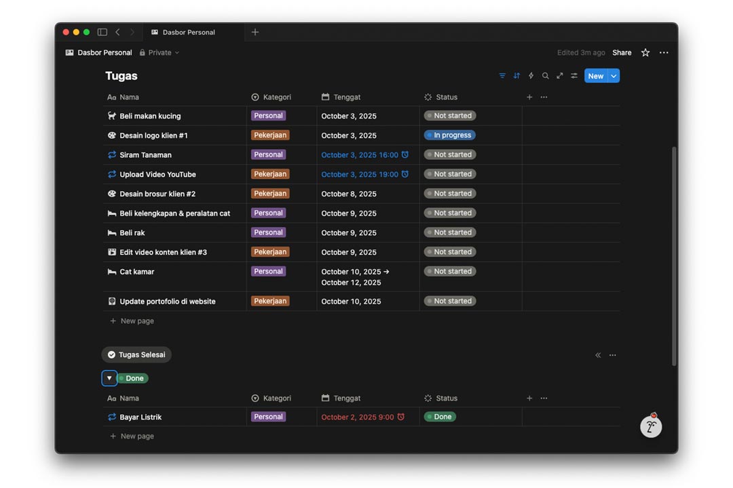Open view settings sliders icon
The height and width of the screenshot is (488, 733).
574,76
